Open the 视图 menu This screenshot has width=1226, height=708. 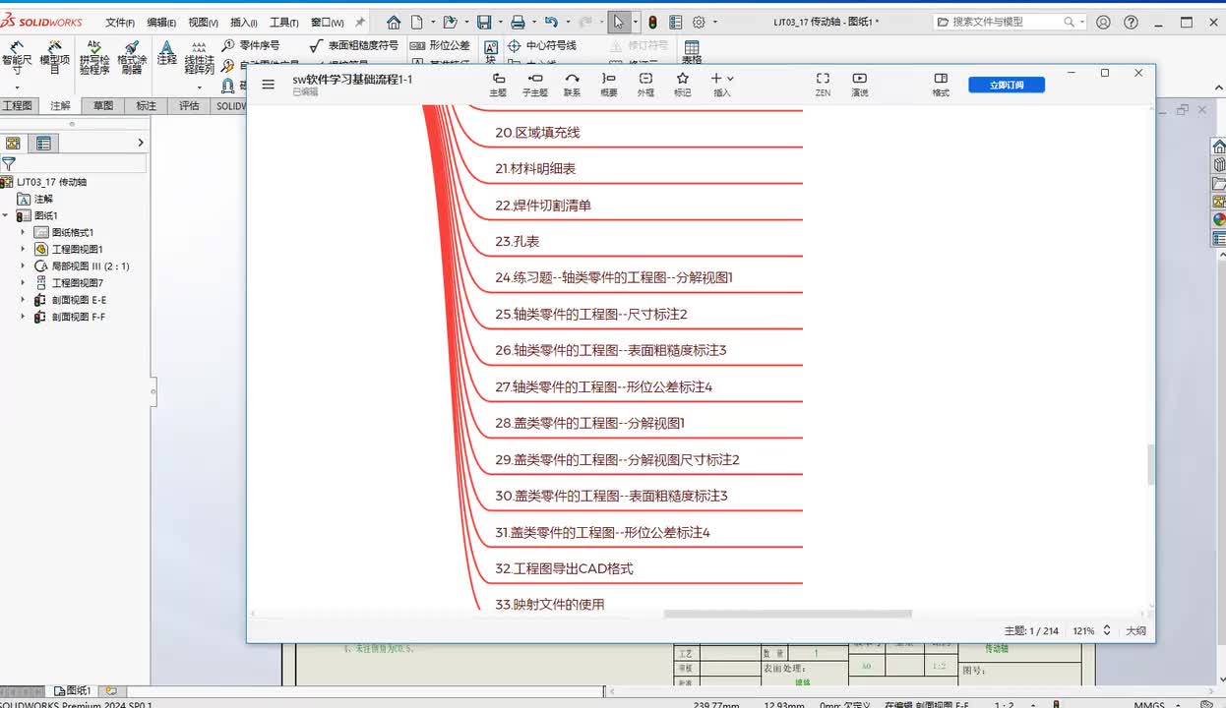(203, 22)
